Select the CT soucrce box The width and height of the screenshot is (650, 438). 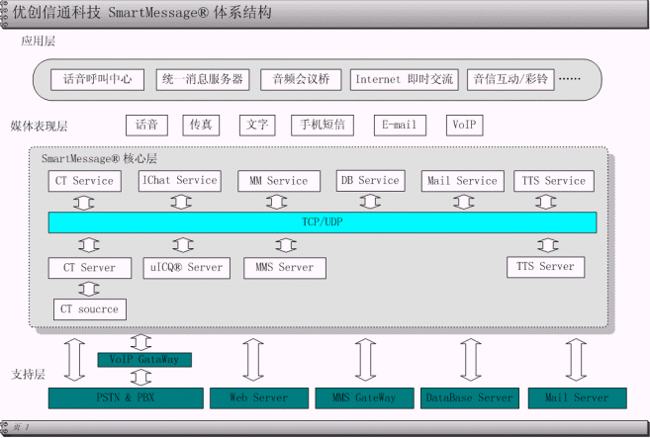pos(89,309)
